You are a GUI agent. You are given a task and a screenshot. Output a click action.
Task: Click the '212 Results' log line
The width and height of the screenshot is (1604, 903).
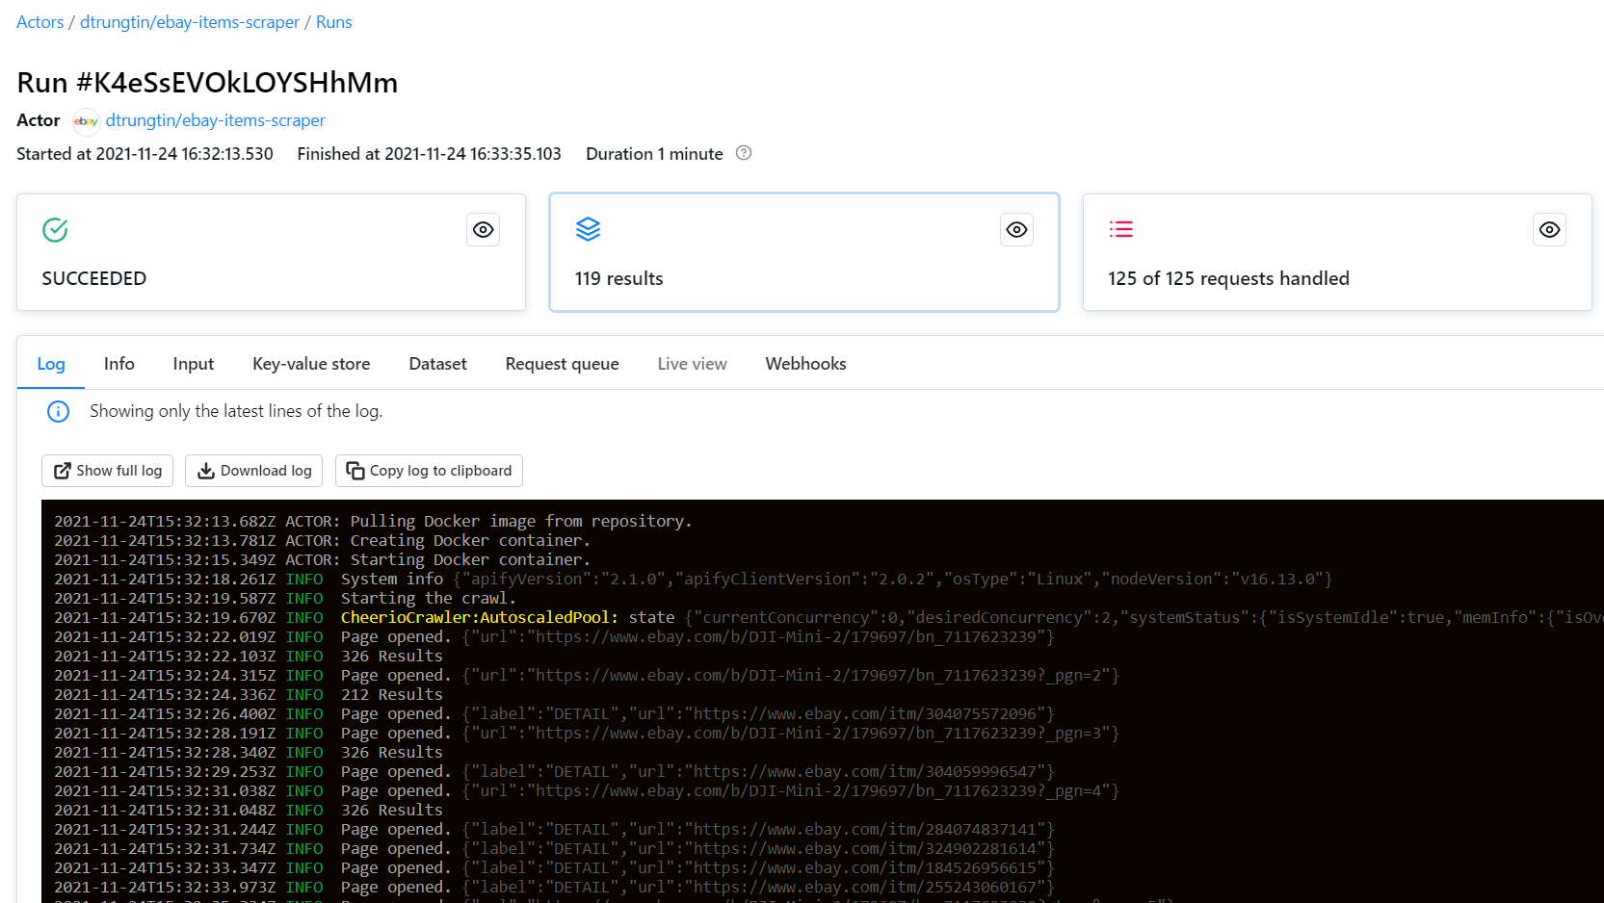pyautogui.click(x=392, y=694)
